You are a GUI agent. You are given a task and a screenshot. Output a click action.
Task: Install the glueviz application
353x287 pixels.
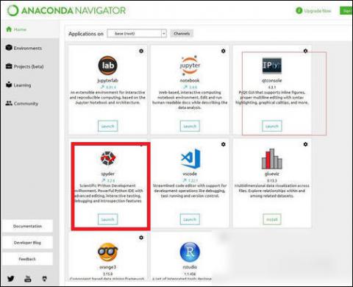coord(272,219)
